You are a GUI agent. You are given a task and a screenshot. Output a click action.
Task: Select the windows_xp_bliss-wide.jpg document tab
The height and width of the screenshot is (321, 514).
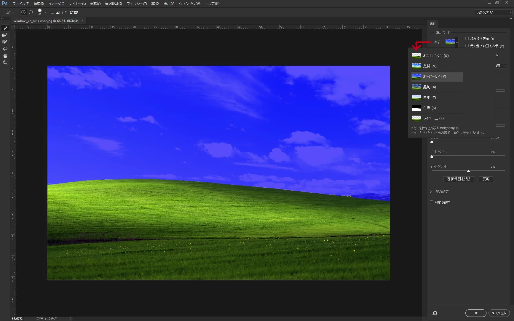47,21
